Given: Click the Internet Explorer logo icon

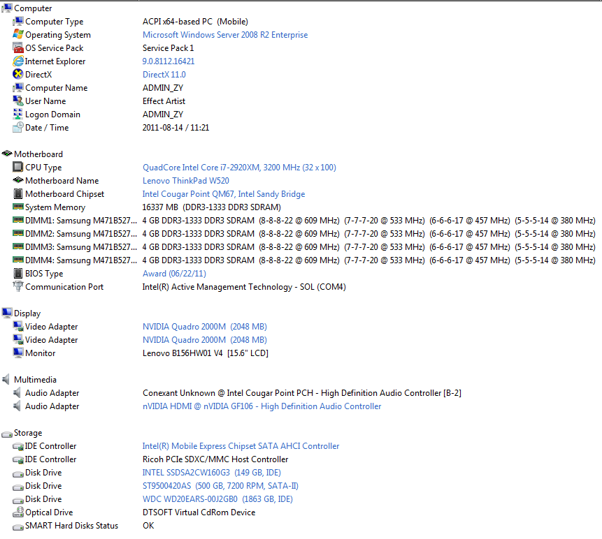Looking at the screenshot, I should pyautogui.click(x=18, y=61).
